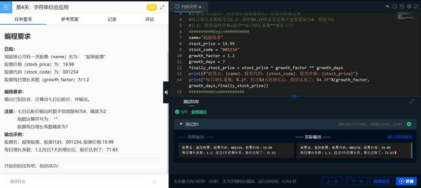Image resolution: width=421 pixels, height=188 pixels.
Task: Click the title 第4关：字符串综合应用
Action: point(42,7)
